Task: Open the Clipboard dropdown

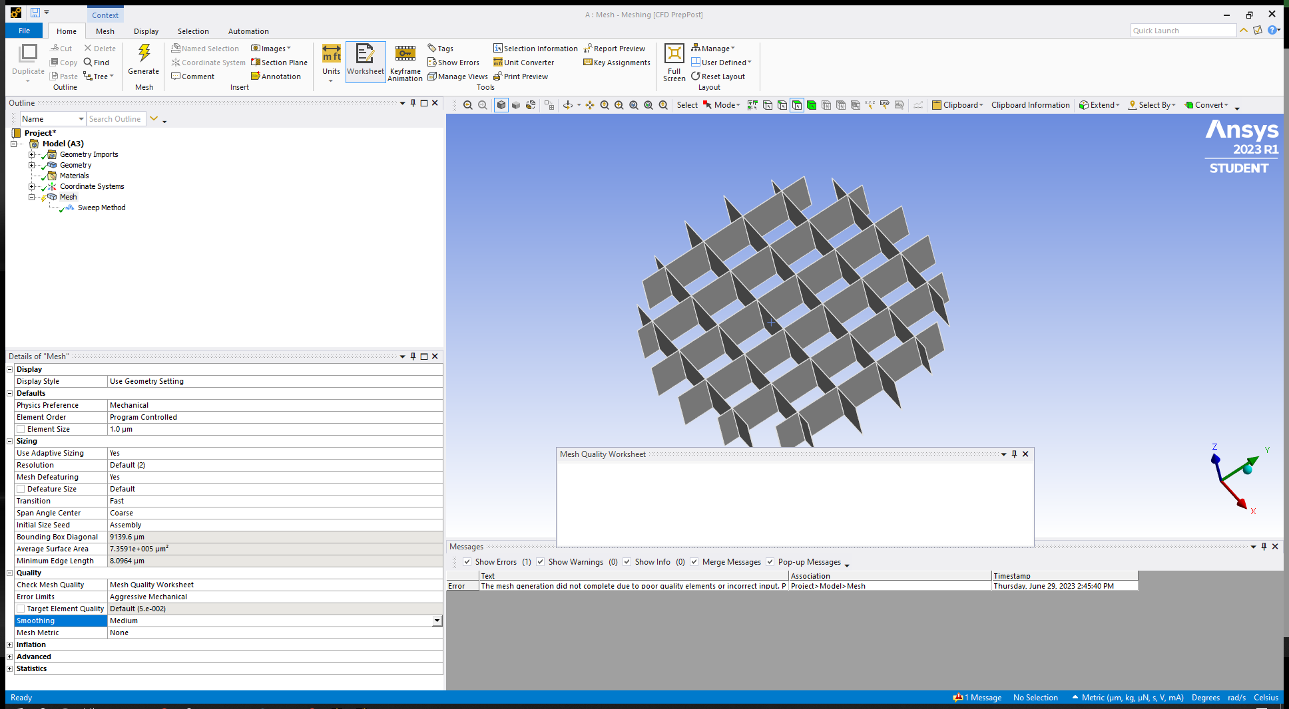Action: click(958, 105)
